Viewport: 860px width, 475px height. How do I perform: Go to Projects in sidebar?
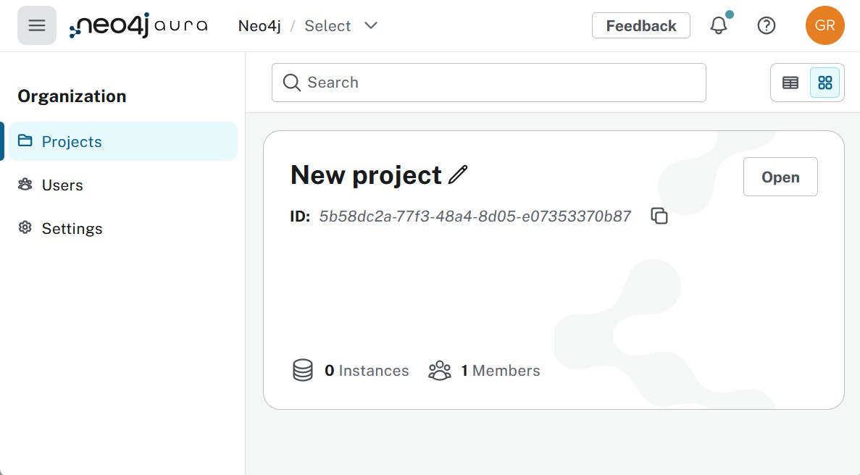pos(72,142)
